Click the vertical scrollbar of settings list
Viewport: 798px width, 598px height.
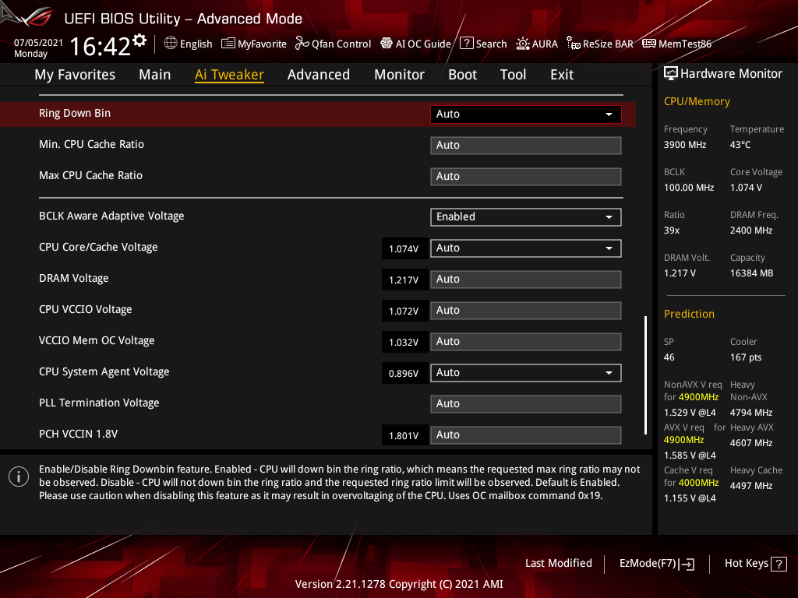[645, 375]
